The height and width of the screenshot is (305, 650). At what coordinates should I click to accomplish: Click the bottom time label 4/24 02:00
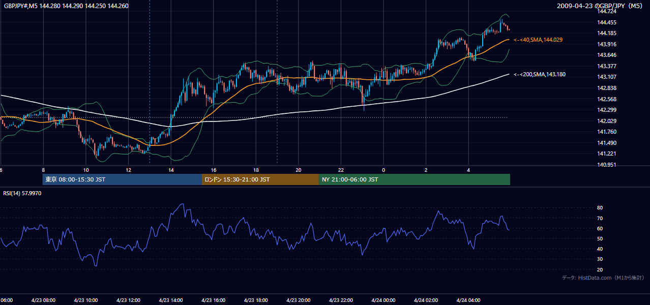pos(426,300)
